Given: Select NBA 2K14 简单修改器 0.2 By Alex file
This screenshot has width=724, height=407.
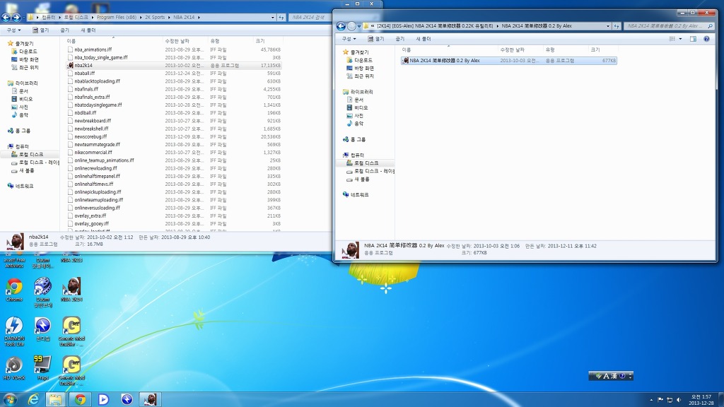Looking at the screenshot, I should 444,61.
